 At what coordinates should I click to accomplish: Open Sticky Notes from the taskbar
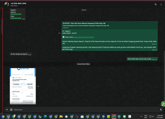[x=109, y=116]
